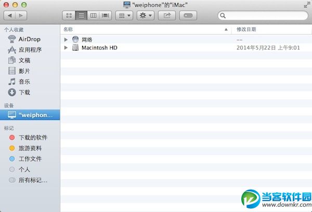Reverse order with the sort arrow indicator
This screenshot has width=312, height=212.
[x=226, y=30]
